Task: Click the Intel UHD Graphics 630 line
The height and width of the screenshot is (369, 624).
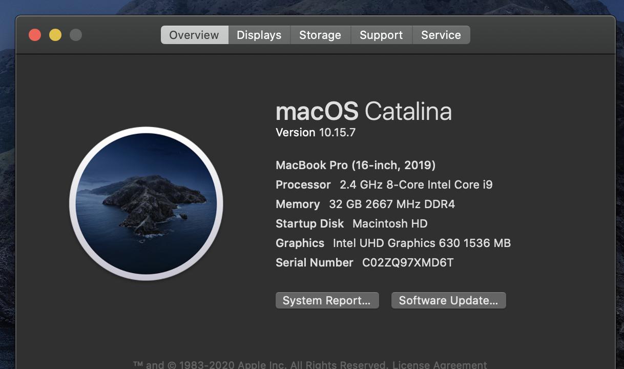Action: click(393, 243)
